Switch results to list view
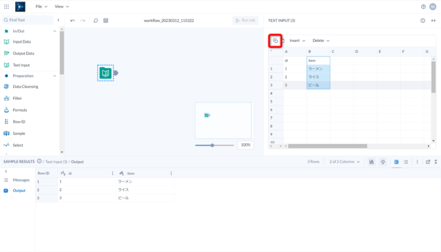 (x=406, y=162)
